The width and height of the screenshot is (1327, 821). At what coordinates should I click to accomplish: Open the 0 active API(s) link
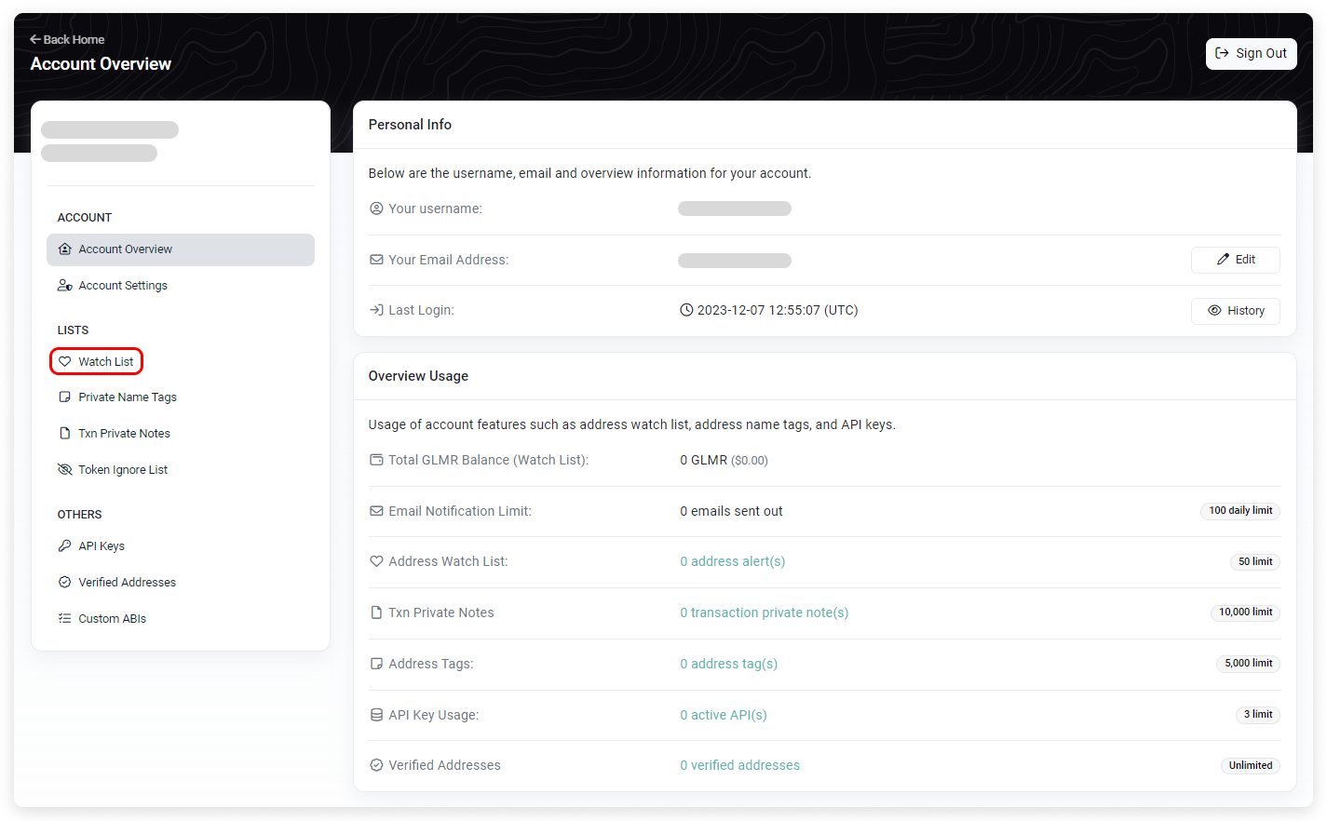pyautogui.click(x=724, y=715)
